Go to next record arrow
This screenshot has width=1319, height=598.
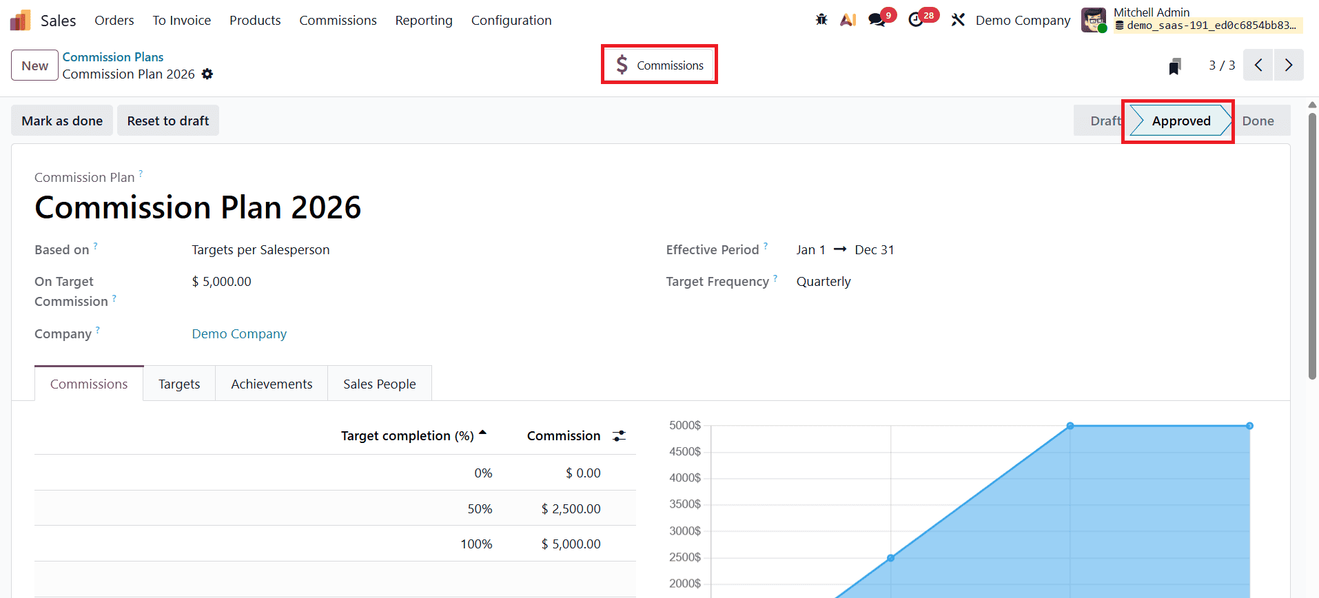pos(1289,65)
